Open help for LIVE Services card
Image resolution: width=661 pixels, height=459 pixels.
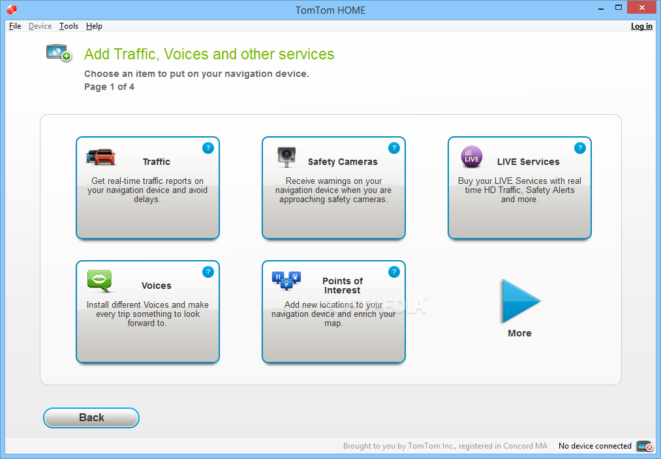(x=579, y=148)
